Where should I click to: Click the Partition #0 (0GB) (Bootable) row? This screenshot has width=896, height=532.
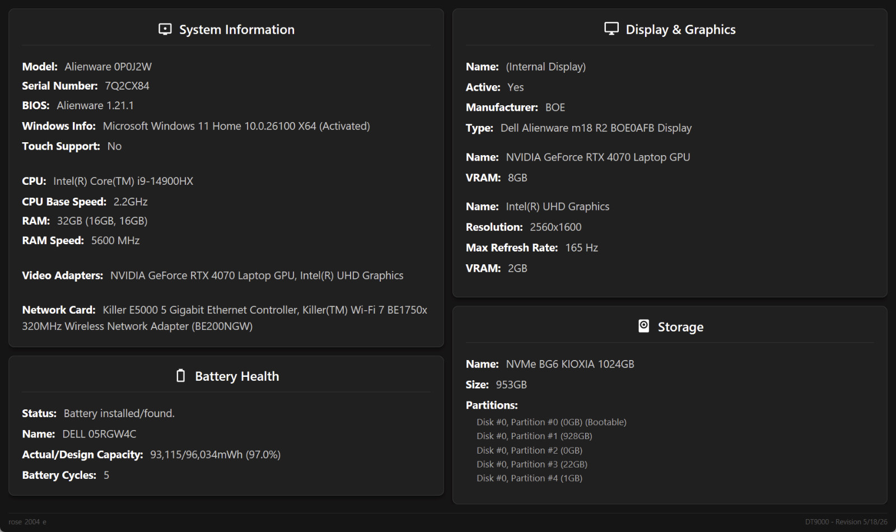[552, 422]
